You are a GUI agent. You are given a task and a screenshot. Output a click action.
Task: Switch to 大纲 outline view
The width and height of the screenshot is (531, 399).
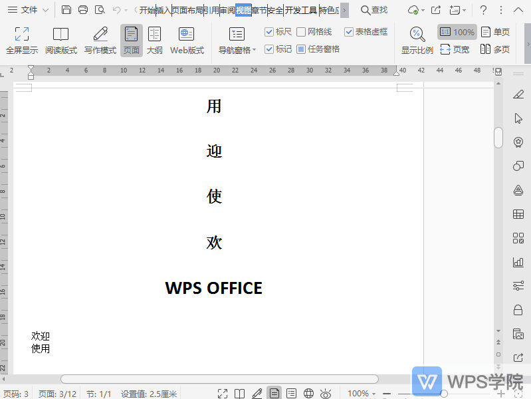tap(155, 41)
